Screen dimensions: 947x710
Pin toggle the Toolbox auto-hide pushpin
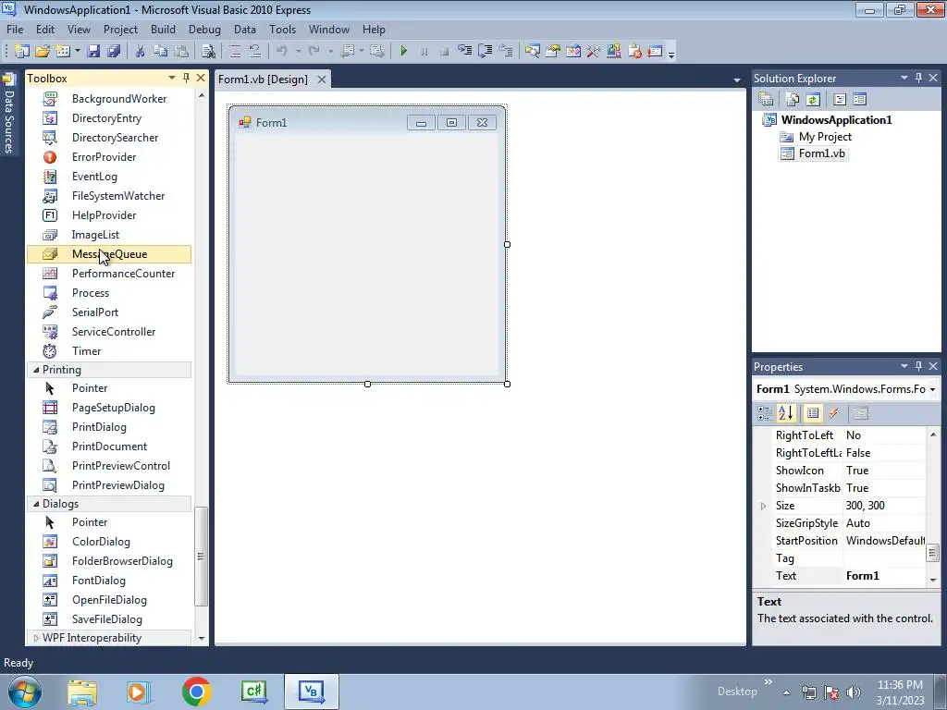[186, 78]
